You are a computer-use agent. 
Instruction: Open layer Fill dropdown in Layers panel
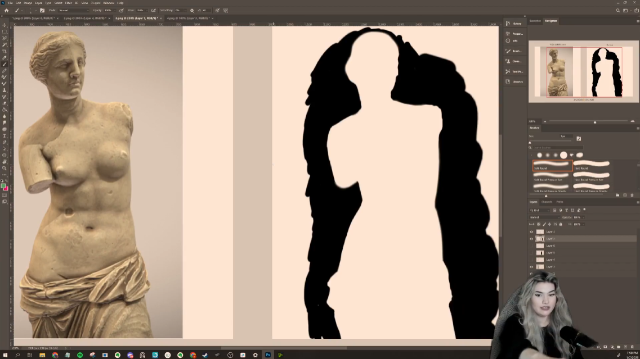(583, 224)
